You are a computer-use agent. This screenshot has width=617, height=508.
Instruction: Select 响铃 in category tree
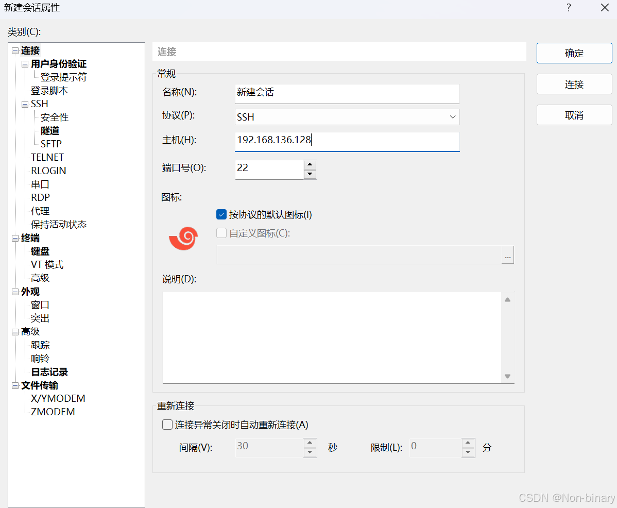coord(40,359)
